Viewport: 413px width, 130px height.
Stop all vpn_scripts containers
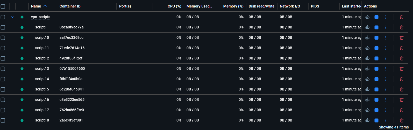point(376,17)
